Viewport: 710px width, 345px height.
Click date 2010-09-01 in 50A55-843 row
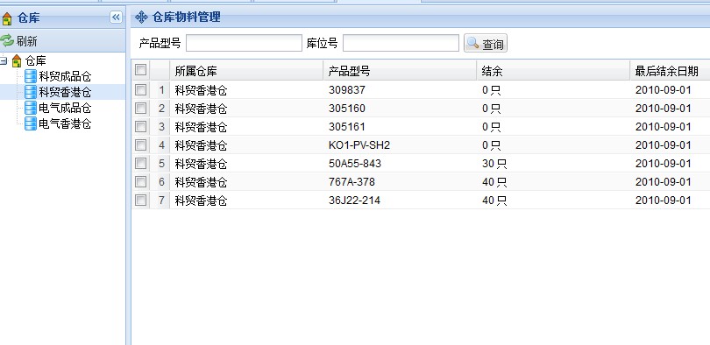click(x=664, y=163)
